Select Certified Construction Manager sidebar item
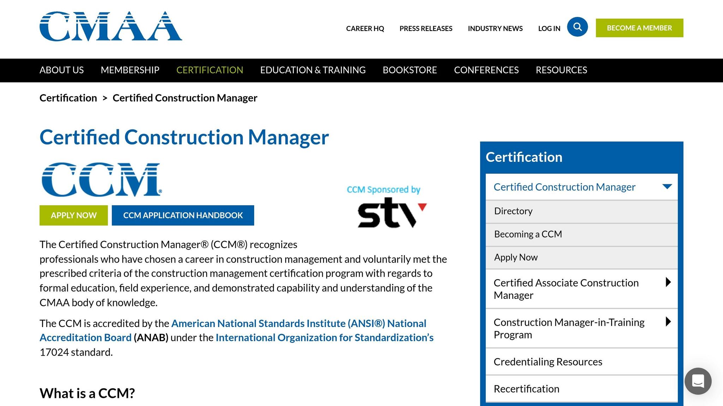 564,187
